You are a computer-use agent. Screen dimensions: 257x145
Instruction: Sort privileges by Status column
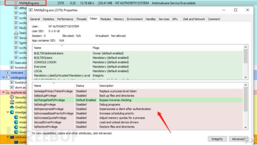(x=86, y=86)
